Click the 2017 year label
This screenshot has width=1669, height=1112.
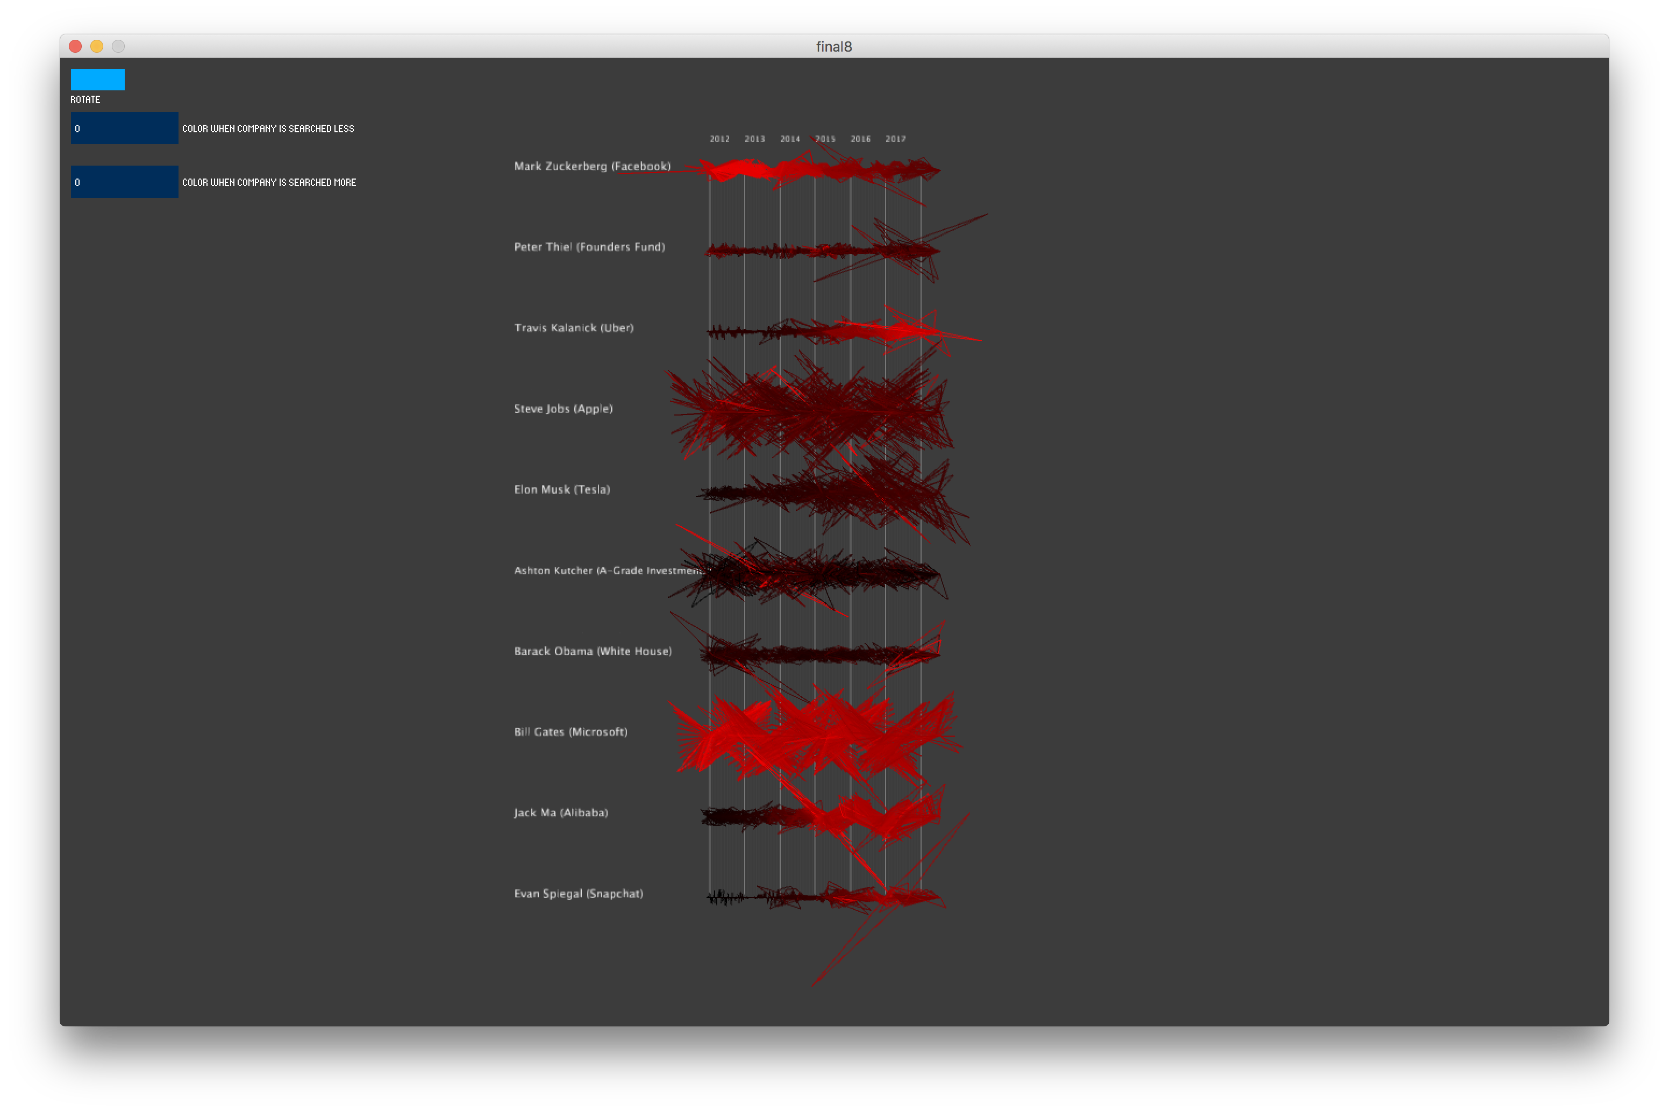pos(895,139)
